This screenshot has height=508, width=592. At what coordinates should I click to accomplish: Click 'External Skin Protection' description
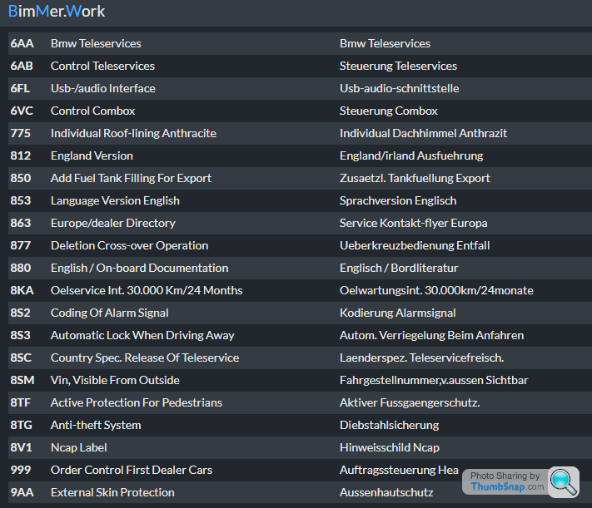coord(112,492)
